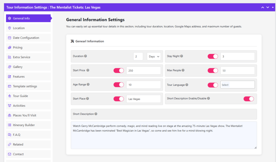Click the Date Configuration calendar icon

10,37
